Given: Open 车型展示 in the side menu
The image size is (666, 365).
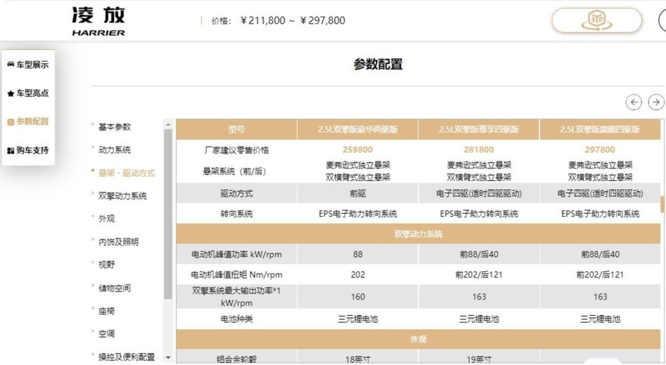Looking at the screenshot, I should pyautogui.click(x=32, y=65).
